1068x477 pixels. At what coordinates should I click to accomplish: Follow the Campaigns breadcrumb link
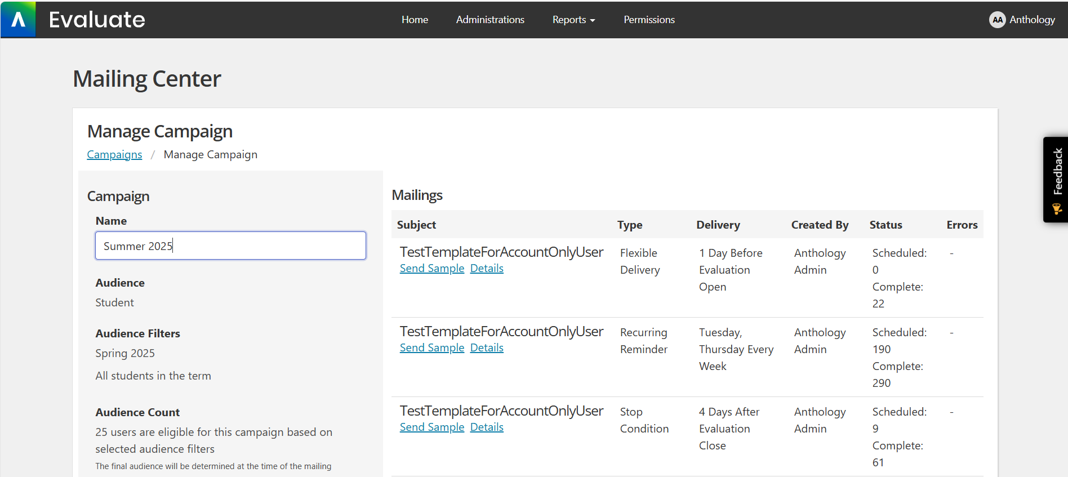114,154
